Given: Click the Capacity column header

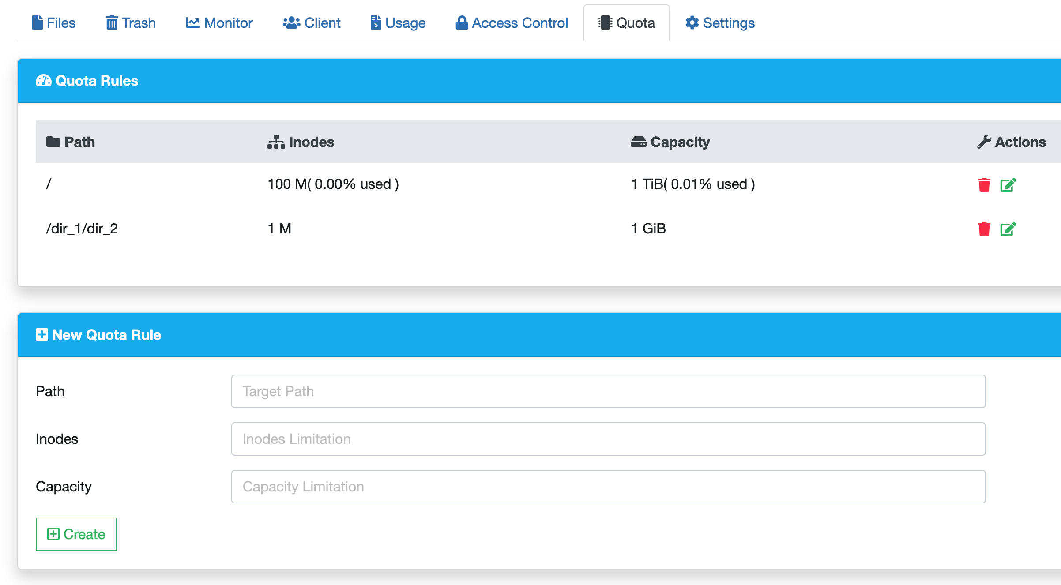Looking at the screenshot, I should pos(671,142).
